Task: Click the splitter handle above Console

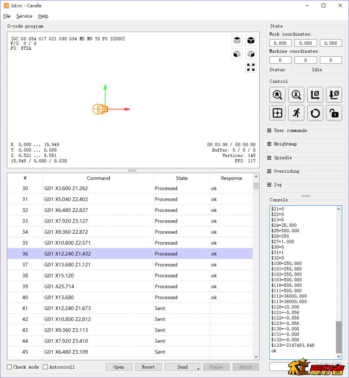Action: (306, 196)
